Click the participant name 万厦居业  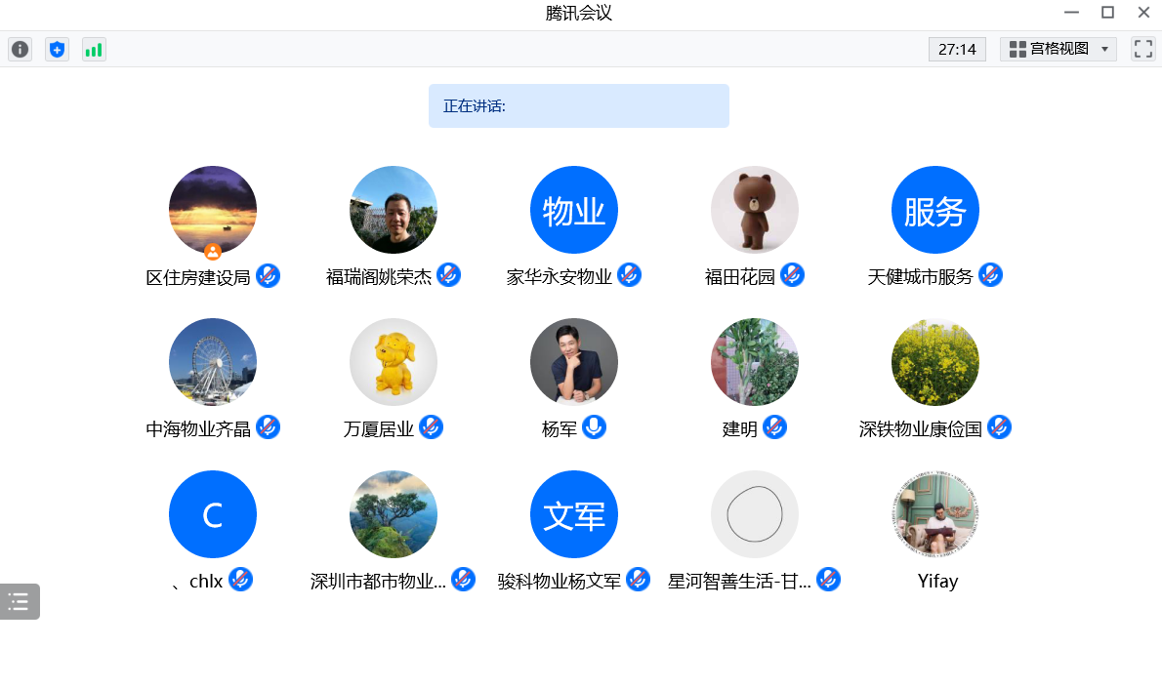[x=379, y=429]
